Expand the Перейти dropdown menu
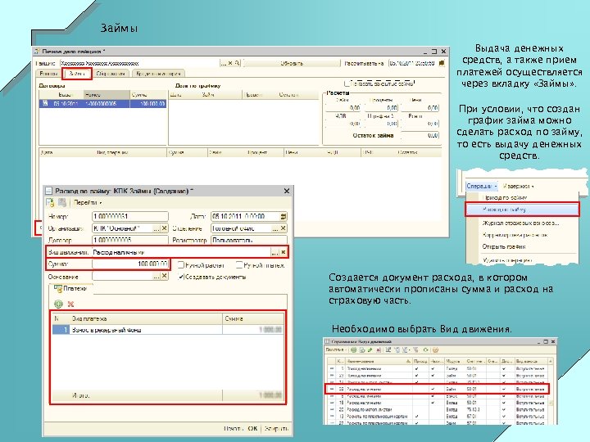This screenshot has height=442, width=590. click(x=88, y=203)
